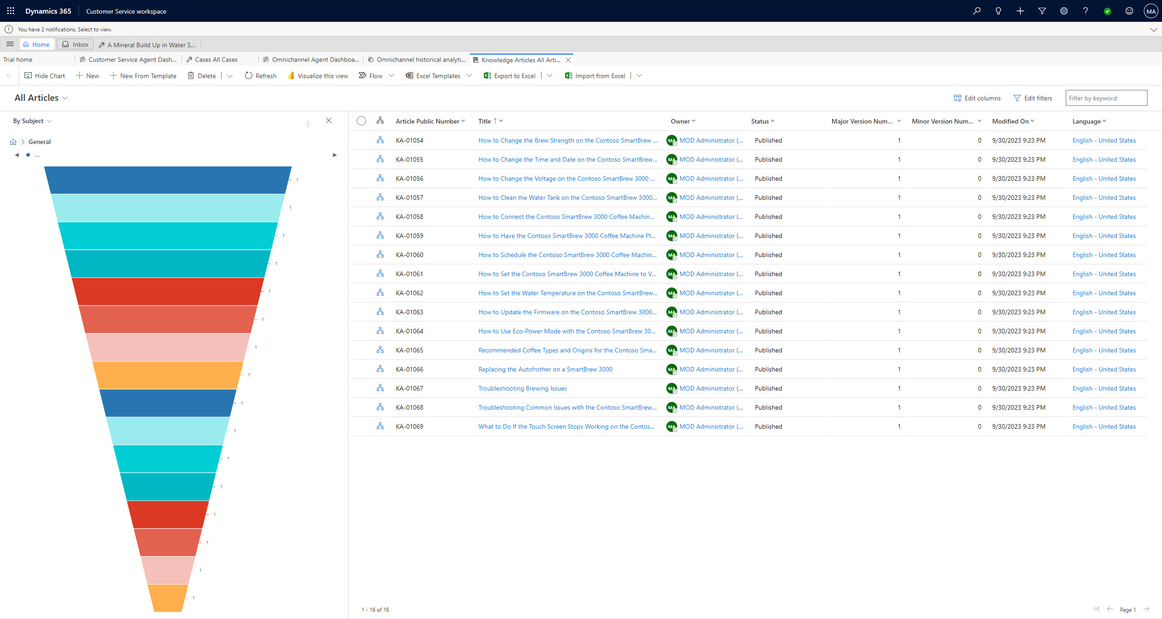This screenshot has width=1162, height=619.
Task: Open advanced find funnel icon in header
Action: point(1042,11)
